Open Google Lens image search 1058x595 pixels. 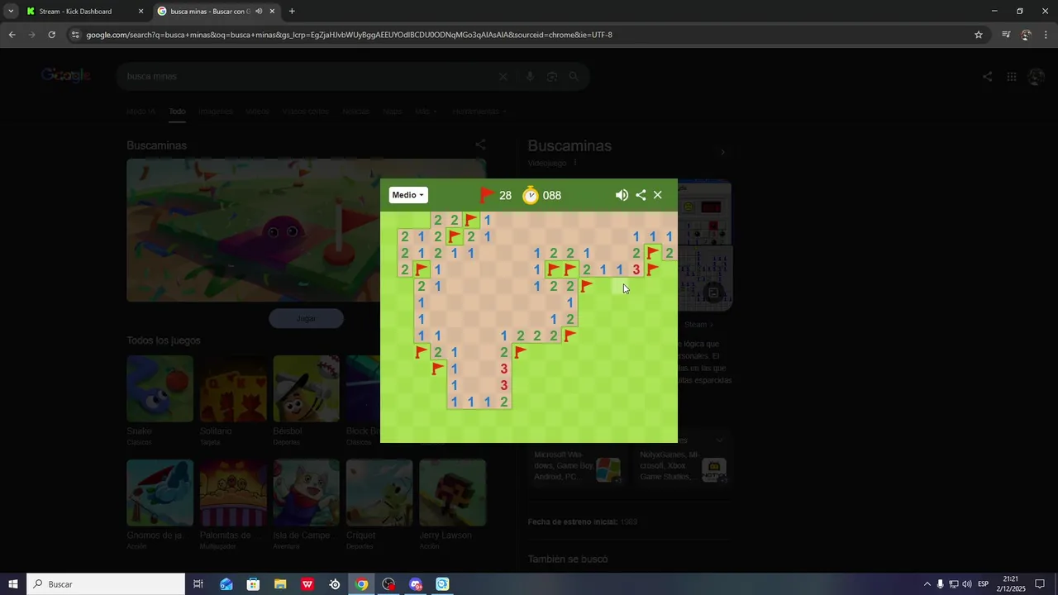pyautogui.click(x=551, y=77)
